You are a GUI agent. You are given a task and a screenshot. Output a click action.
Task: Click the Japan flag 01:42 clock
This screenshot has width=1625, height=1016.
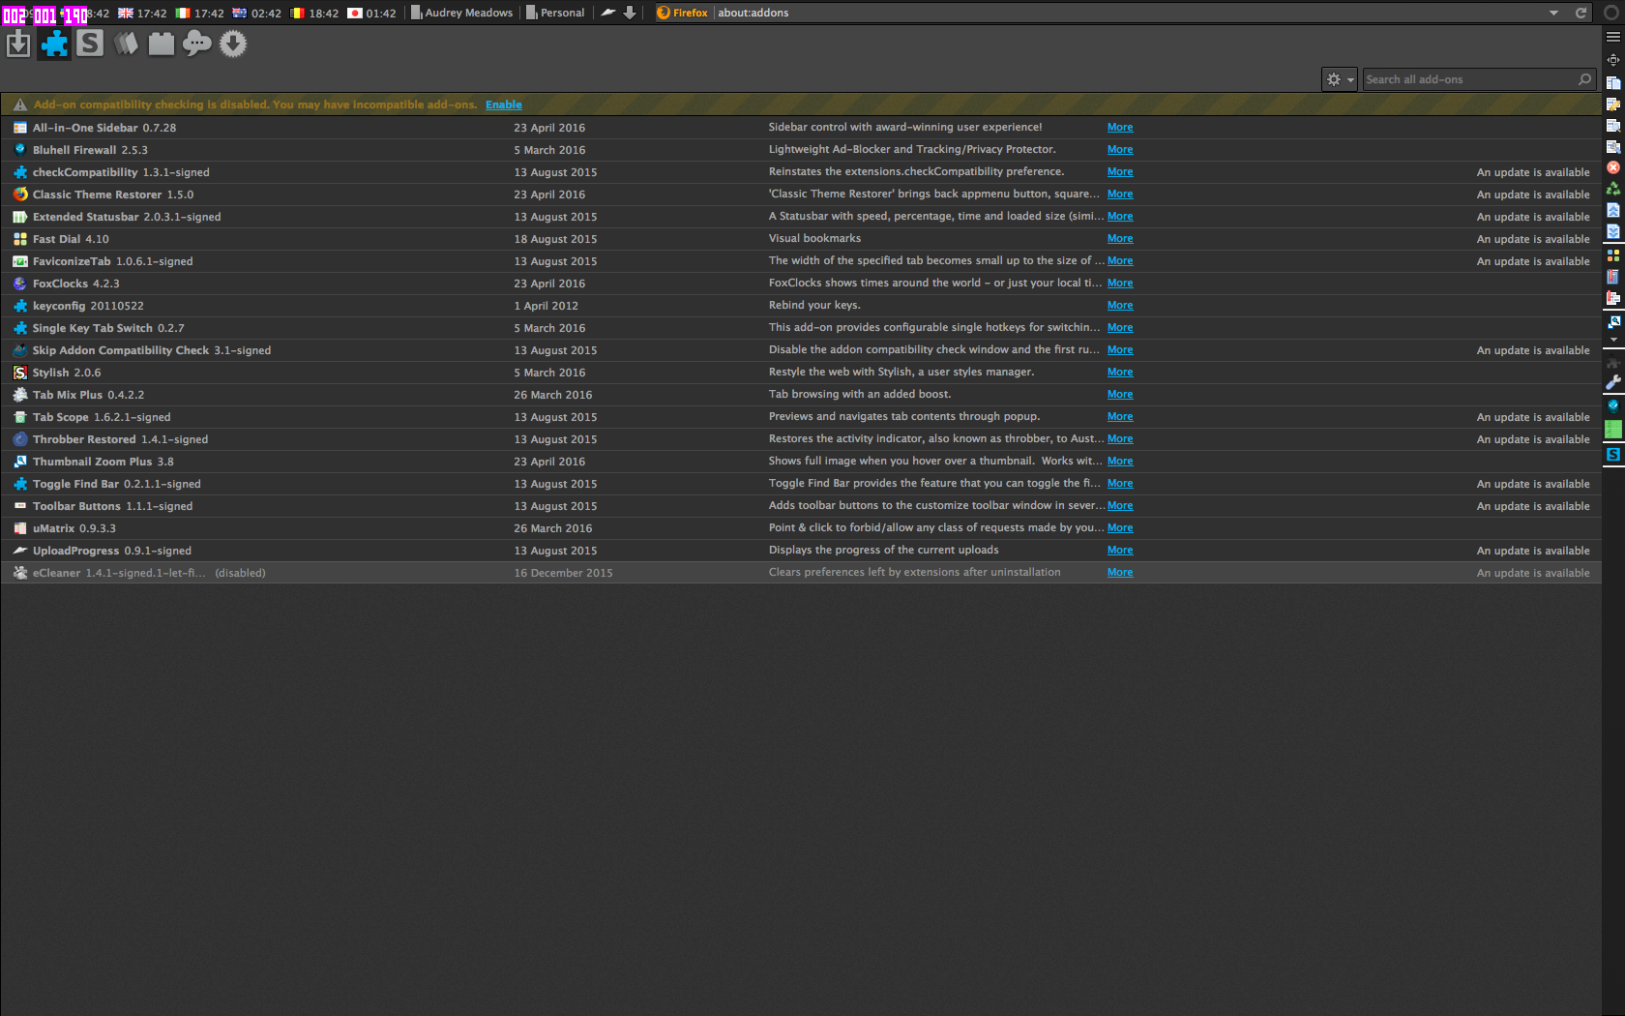[371, 13]
